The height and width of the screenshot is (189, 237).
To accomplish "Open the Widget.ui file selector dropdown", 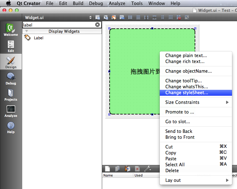I will click(x=90, y=17).
